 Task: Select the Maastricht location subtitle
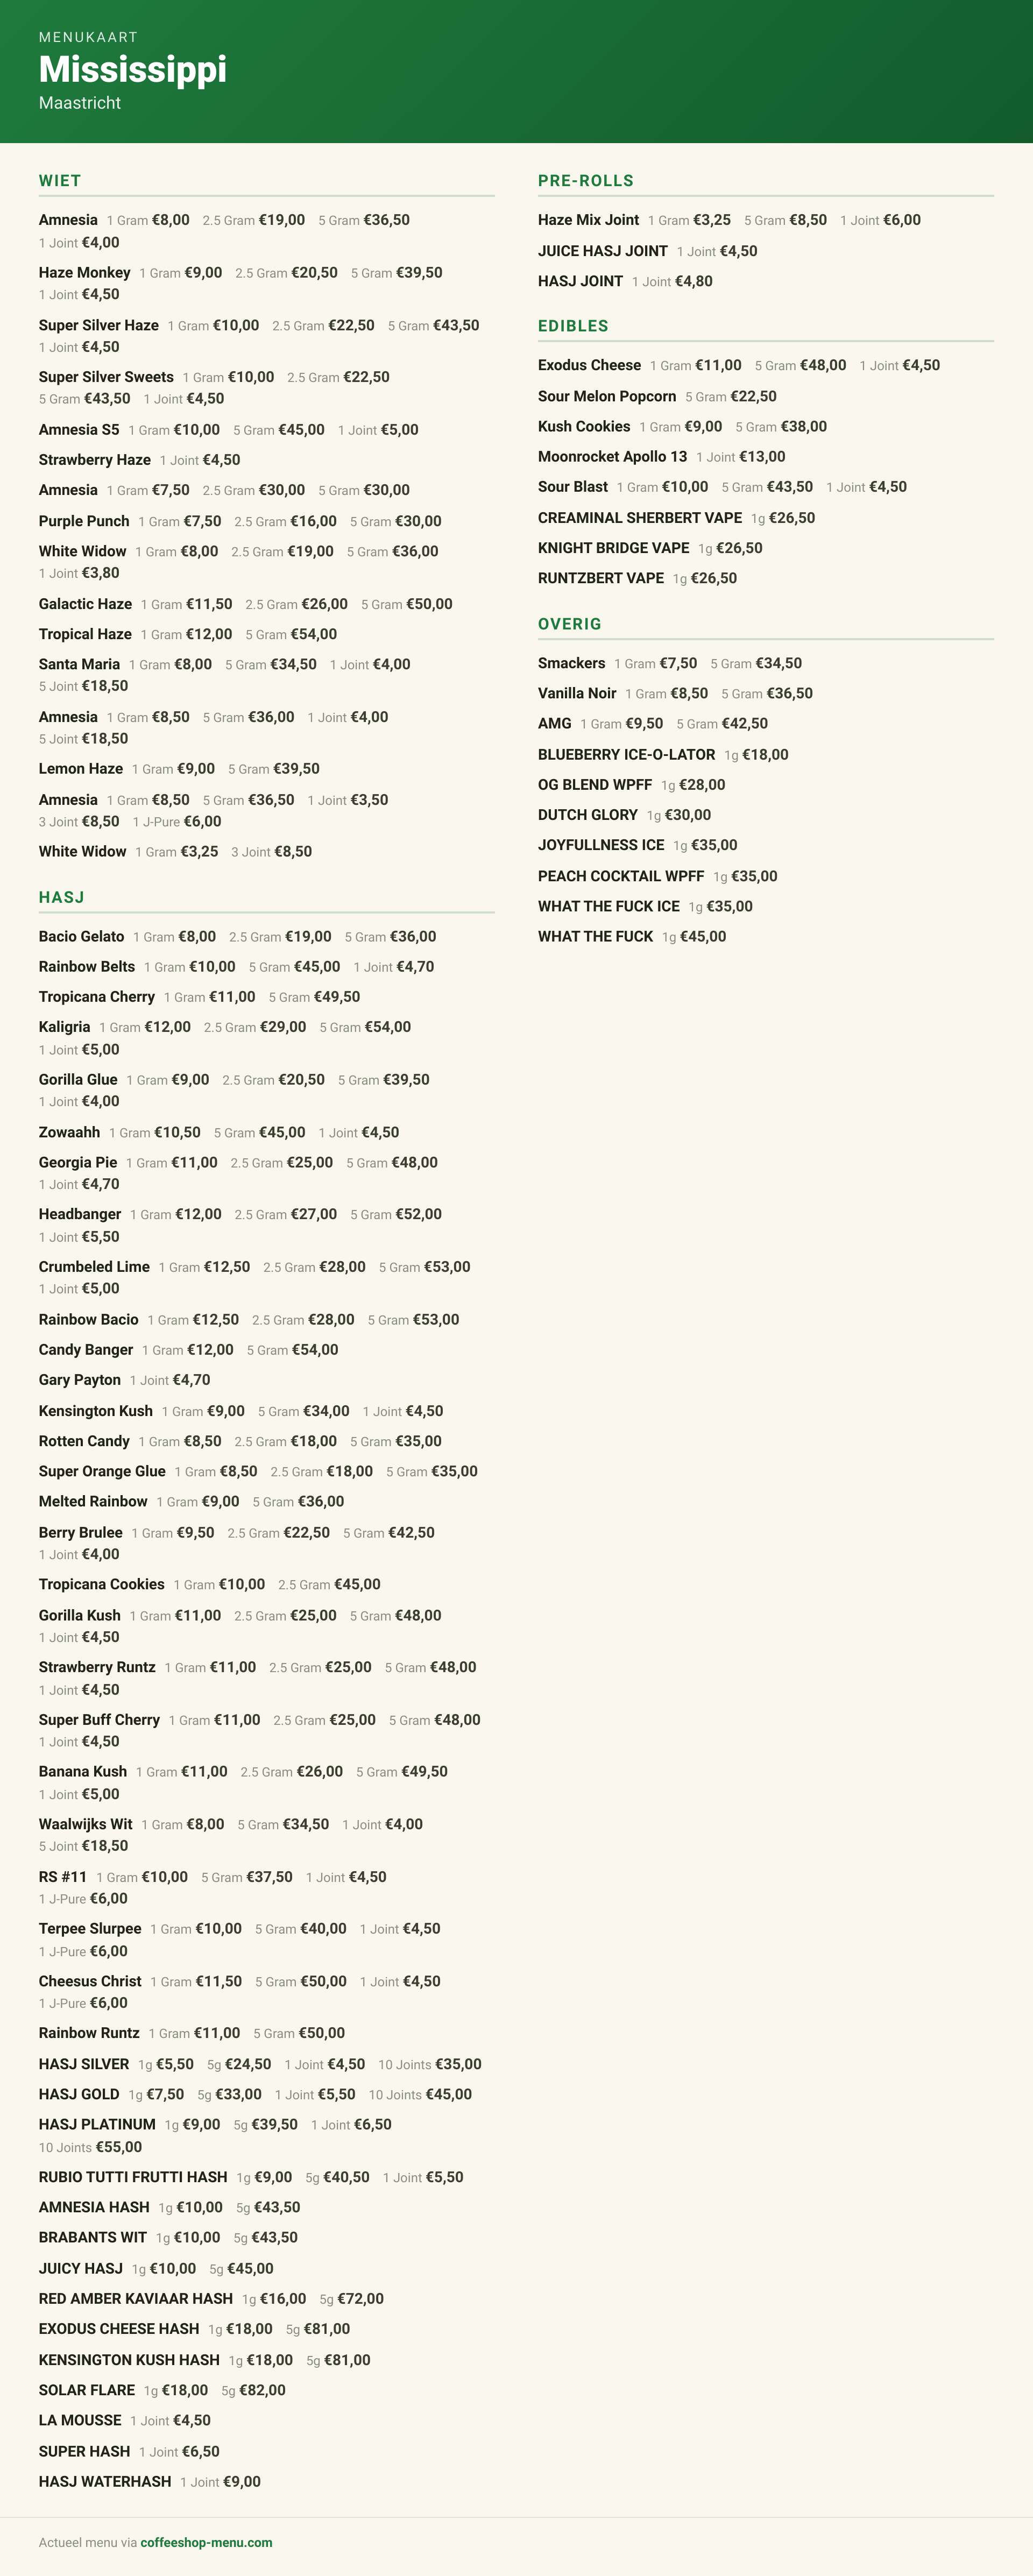pyautogui.click(x=80, y=103)
